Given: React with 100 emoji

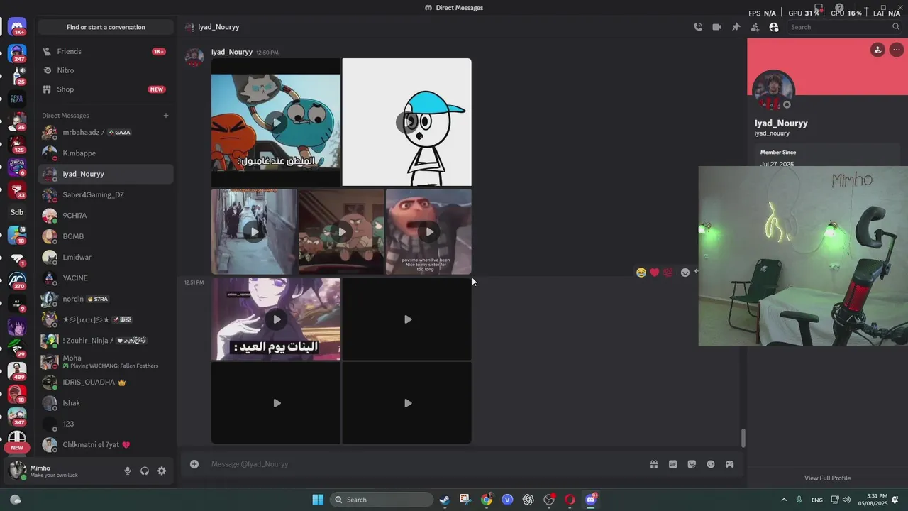Looking at the screenshot, I should 668,273.
